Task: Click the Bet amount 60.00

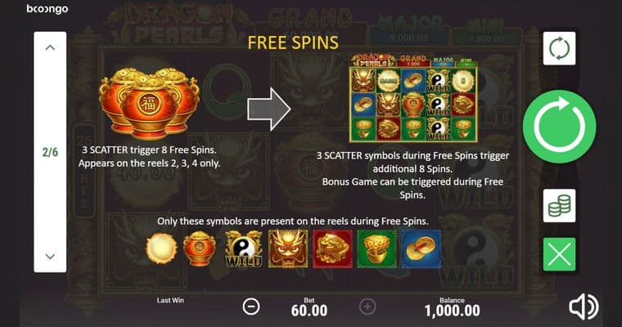Action: pos(309,311)
